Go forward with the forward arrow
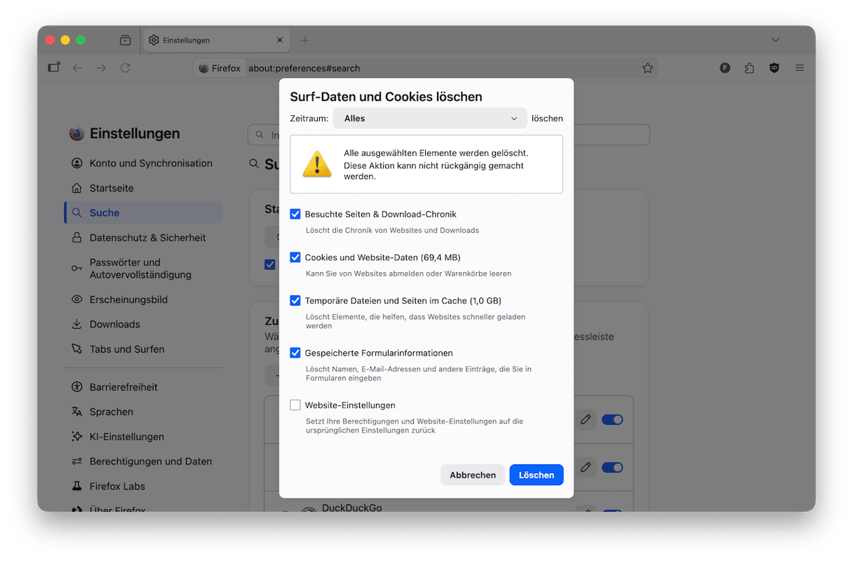Viewport: 853px width, 561px height. coord(102,68)
